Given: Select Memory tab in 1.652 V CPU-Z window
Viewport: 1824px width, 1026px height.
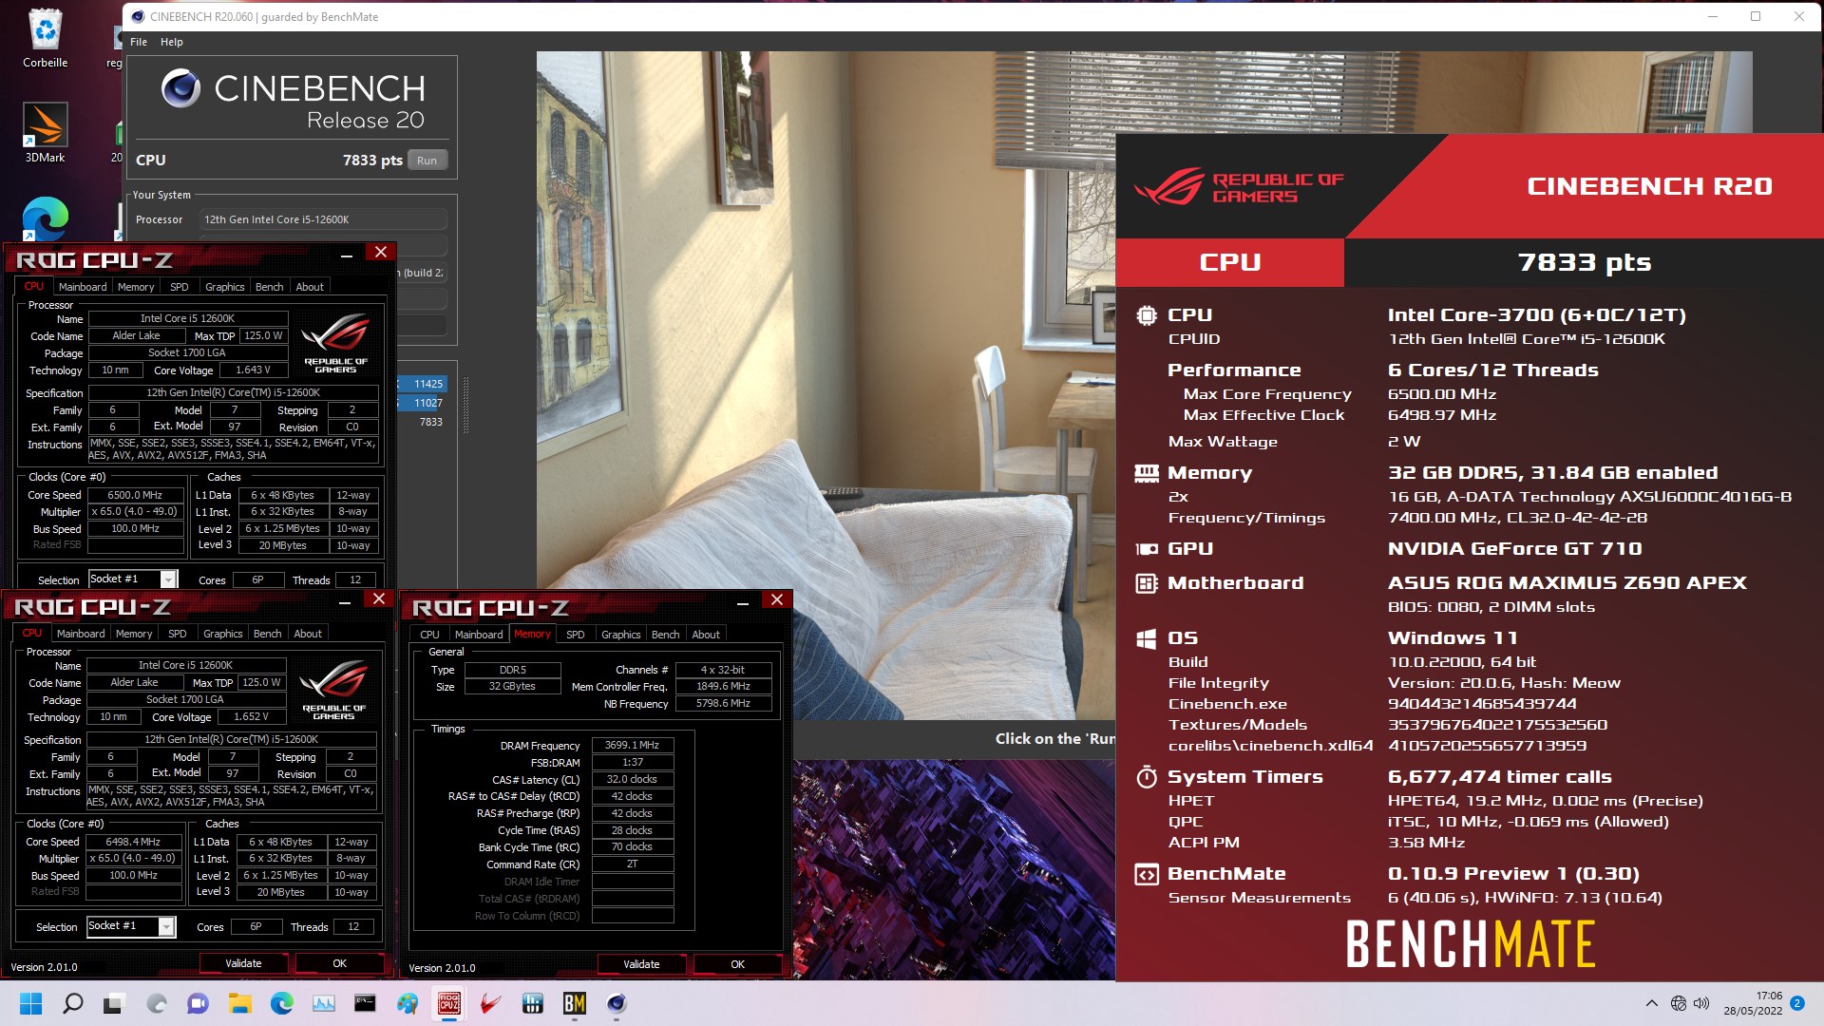Looking at the screenshot, I should (134, 633).
